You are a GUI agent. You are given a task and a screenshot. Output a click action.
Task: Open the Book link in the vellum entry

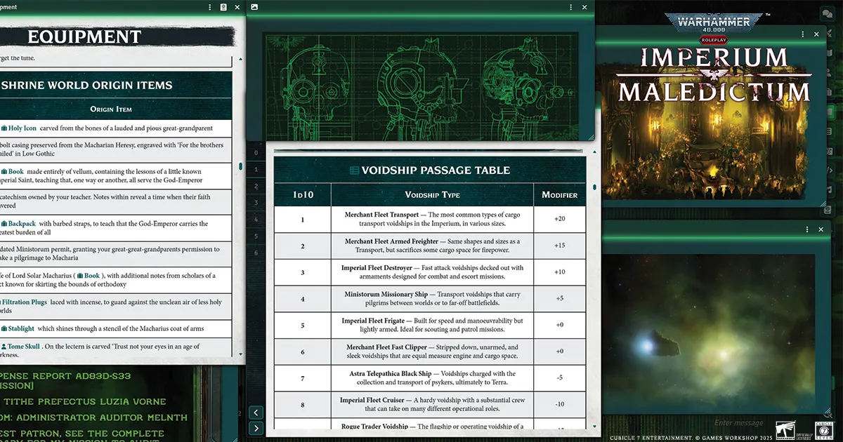pyautogui.click(x=13, y=171)
